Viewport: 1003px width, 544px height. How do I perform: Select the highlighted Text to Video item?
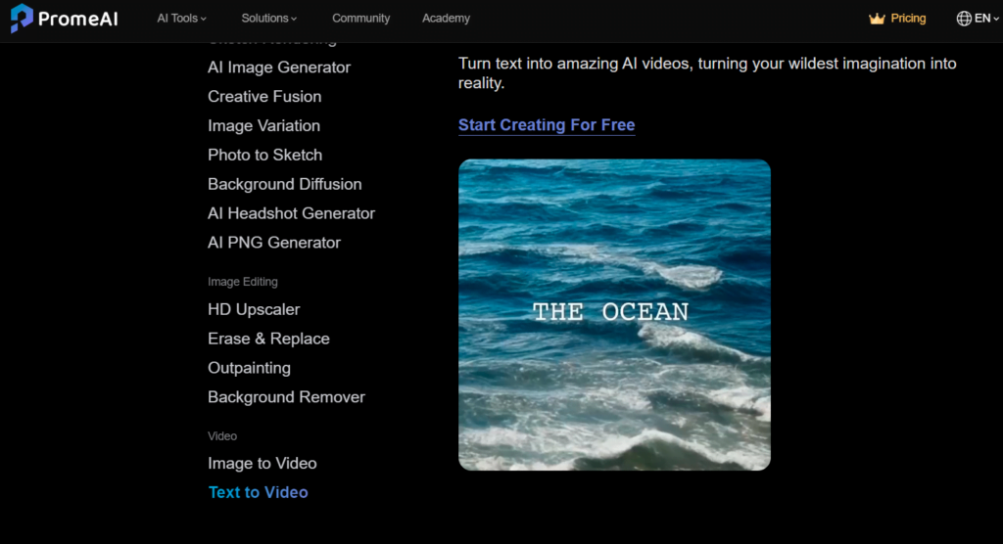(x=258, y=493)
